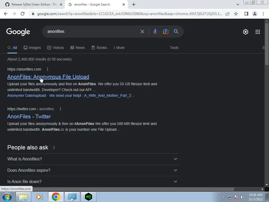The height and width of the screenshot is (202, 269).
Task: Close the NjRat Green Edition tab
Action: [61, 5]
